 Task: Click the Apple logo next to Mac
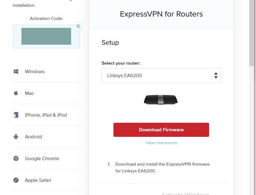click(x=16, y=93)
